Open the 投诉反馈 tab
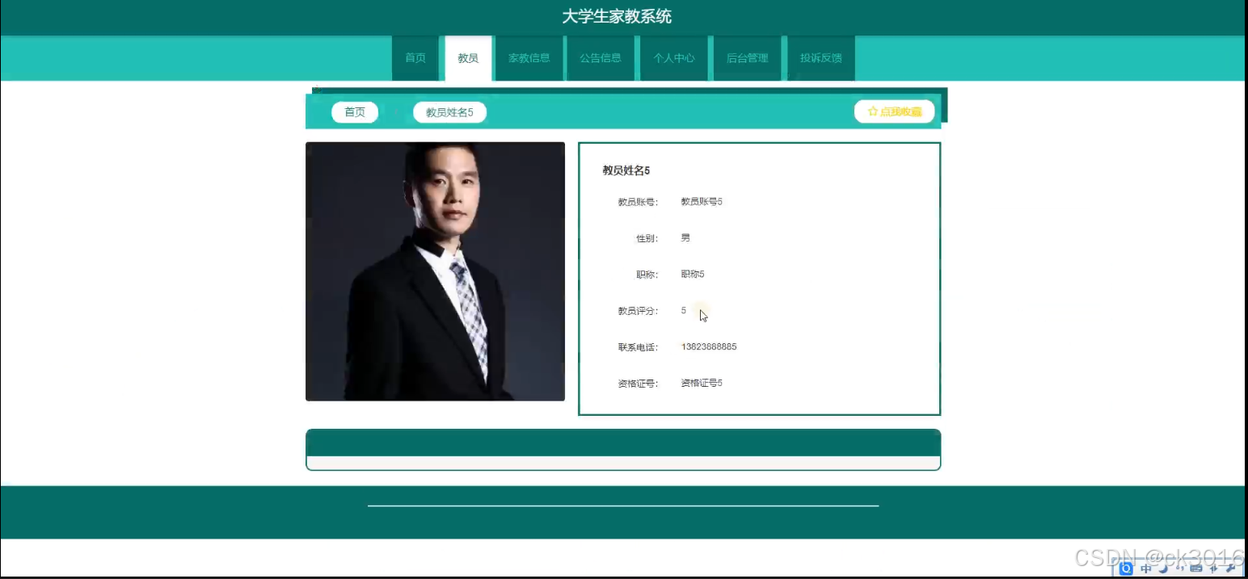The height and width of the screenshot is (579, 1248). pyautogui.click(x=820, y=58)
